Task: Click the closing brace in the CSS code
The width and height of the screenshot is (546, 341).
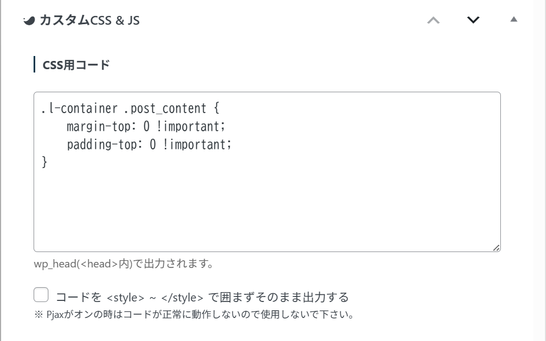Action: coord(45,163)
